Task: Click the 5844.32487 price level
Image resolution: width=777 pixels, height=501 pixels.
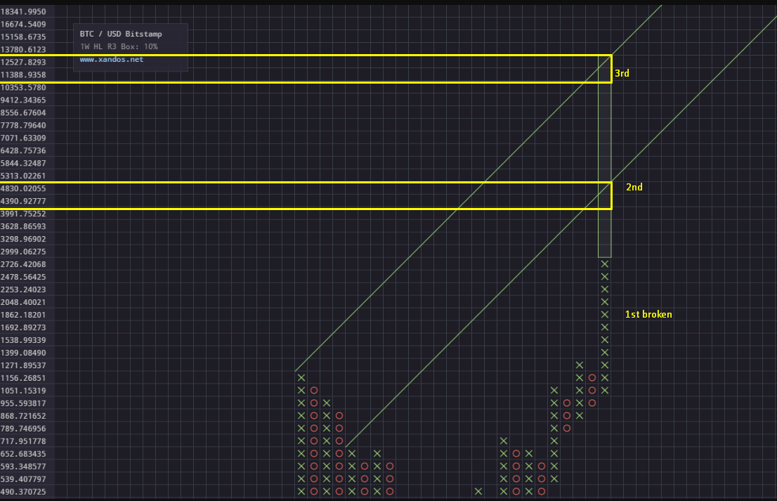Action: point(23,163)
